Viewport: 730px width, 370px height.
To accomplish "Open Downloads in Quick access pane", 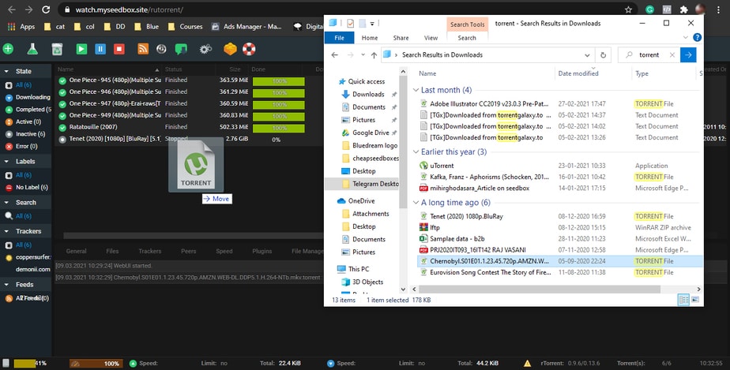I will pyautogui.click(x=368, y=94).
